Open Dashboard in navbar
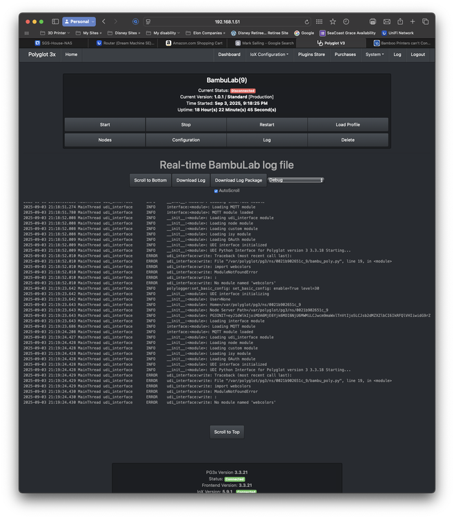The height and width of the screenshot is (518, 454). tap(229, 55)
